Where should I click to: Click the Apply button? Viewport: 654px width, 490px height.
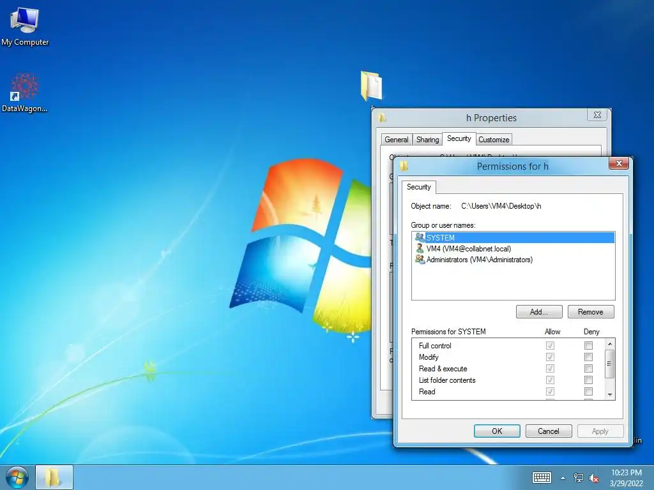pyautogui.click(x=600, y=431)
